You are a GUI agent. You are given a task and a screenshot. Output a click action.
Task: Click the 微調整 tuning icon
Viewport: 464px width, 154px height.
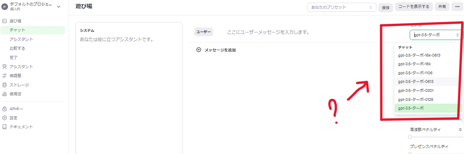pyautogui.click(x=4, y=76)
